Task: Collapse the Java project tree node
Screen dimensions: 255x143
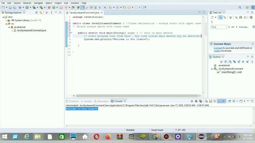Action: click(x=3, y=17)
